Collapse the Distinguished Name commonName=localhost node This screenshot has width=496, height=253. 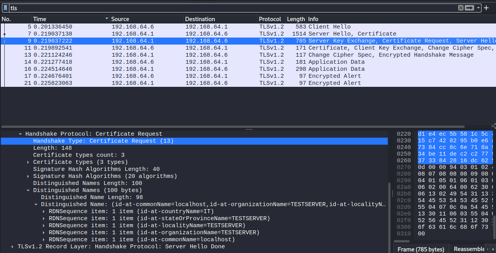tap(36, 204)
